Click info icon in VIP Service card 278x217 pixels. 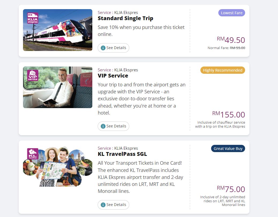tap(103, 126)
